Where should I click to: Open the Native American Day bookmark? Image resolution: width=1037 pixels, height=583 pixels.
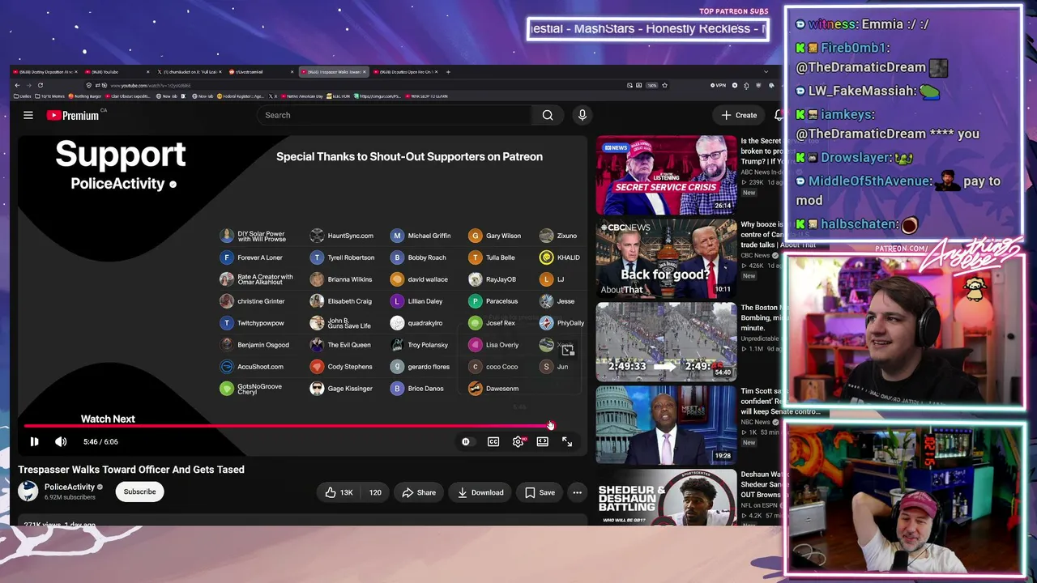301,96
